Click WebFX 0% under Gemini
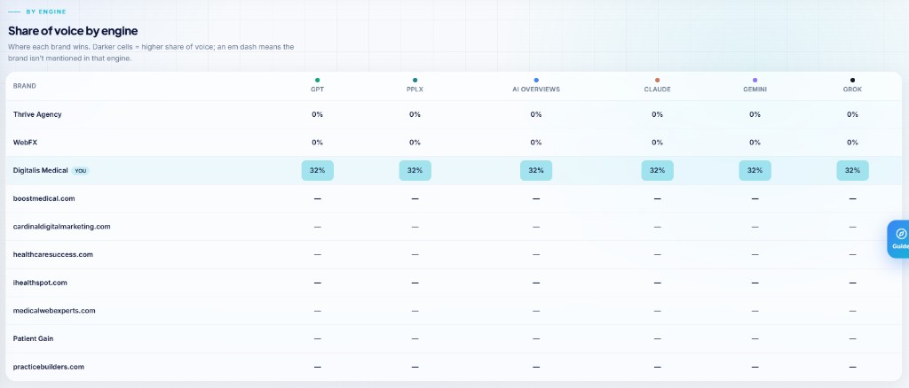Viewport: 909px width, 388px height. pyautogui.click(x=755, y=143)
